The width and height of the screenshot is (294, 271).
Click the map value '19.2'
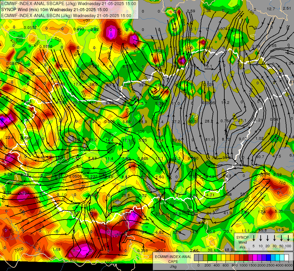(225, 102)
